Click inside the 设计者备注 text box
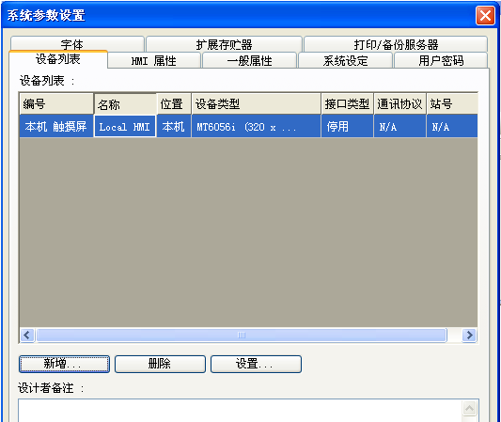The width and height of the screenshot is (501, 422). 240,411
